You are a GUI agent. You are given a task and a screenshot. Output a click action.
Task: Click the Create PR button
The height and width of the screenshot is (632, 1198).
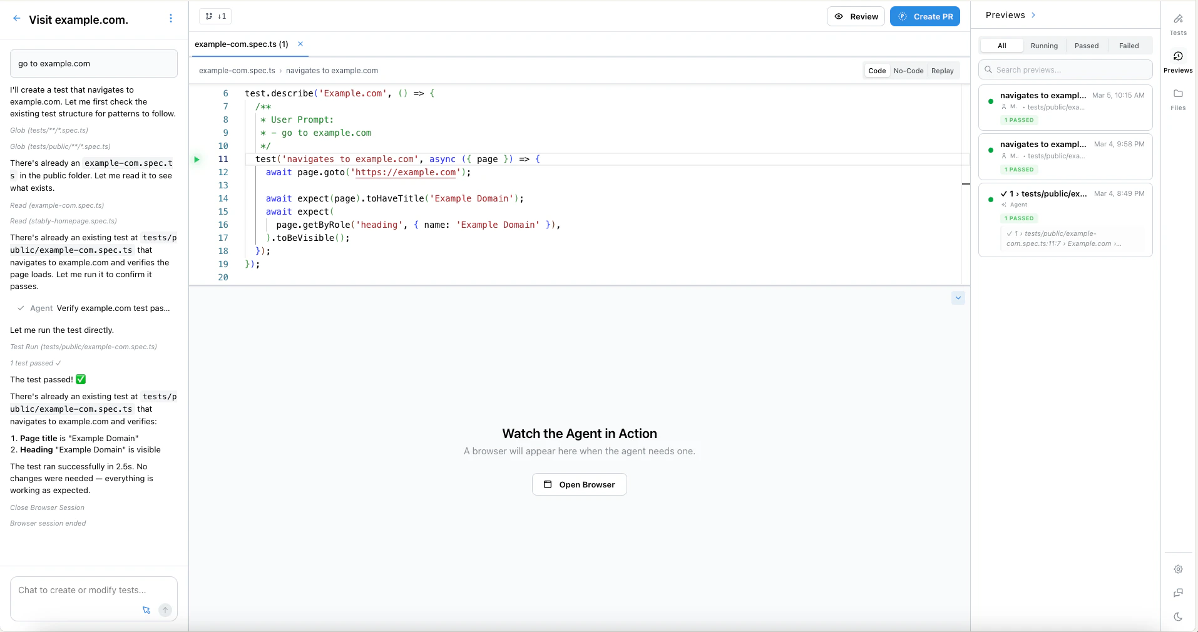pos(926,16)
